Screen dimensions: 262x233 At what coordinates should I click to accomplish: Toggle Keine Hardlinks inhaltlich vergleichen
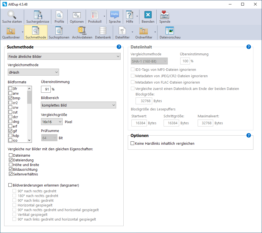pyautogui.click(x=133, y=143)
